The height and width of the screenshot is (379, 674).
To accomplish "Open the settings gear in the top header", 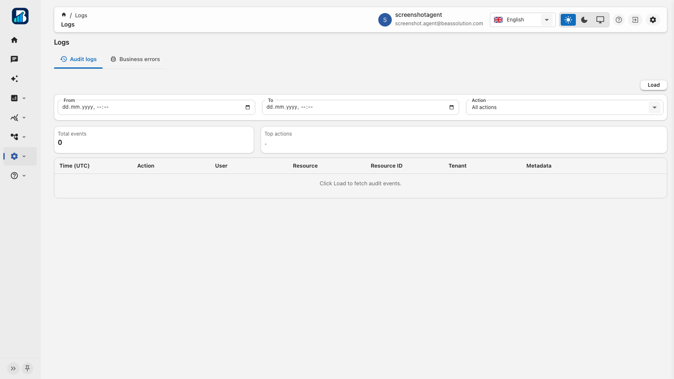I will [653, 20].
